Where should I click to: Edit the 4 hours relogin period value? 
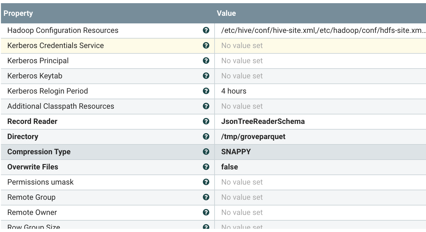(234, 91)
